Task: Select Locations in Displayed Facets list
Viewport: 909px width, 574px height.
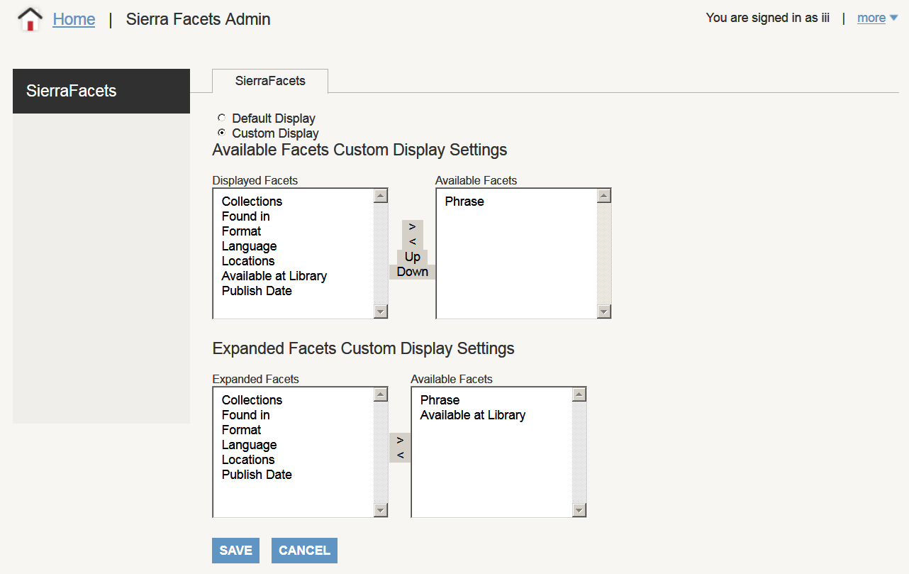Action: (x=248, y=261)
